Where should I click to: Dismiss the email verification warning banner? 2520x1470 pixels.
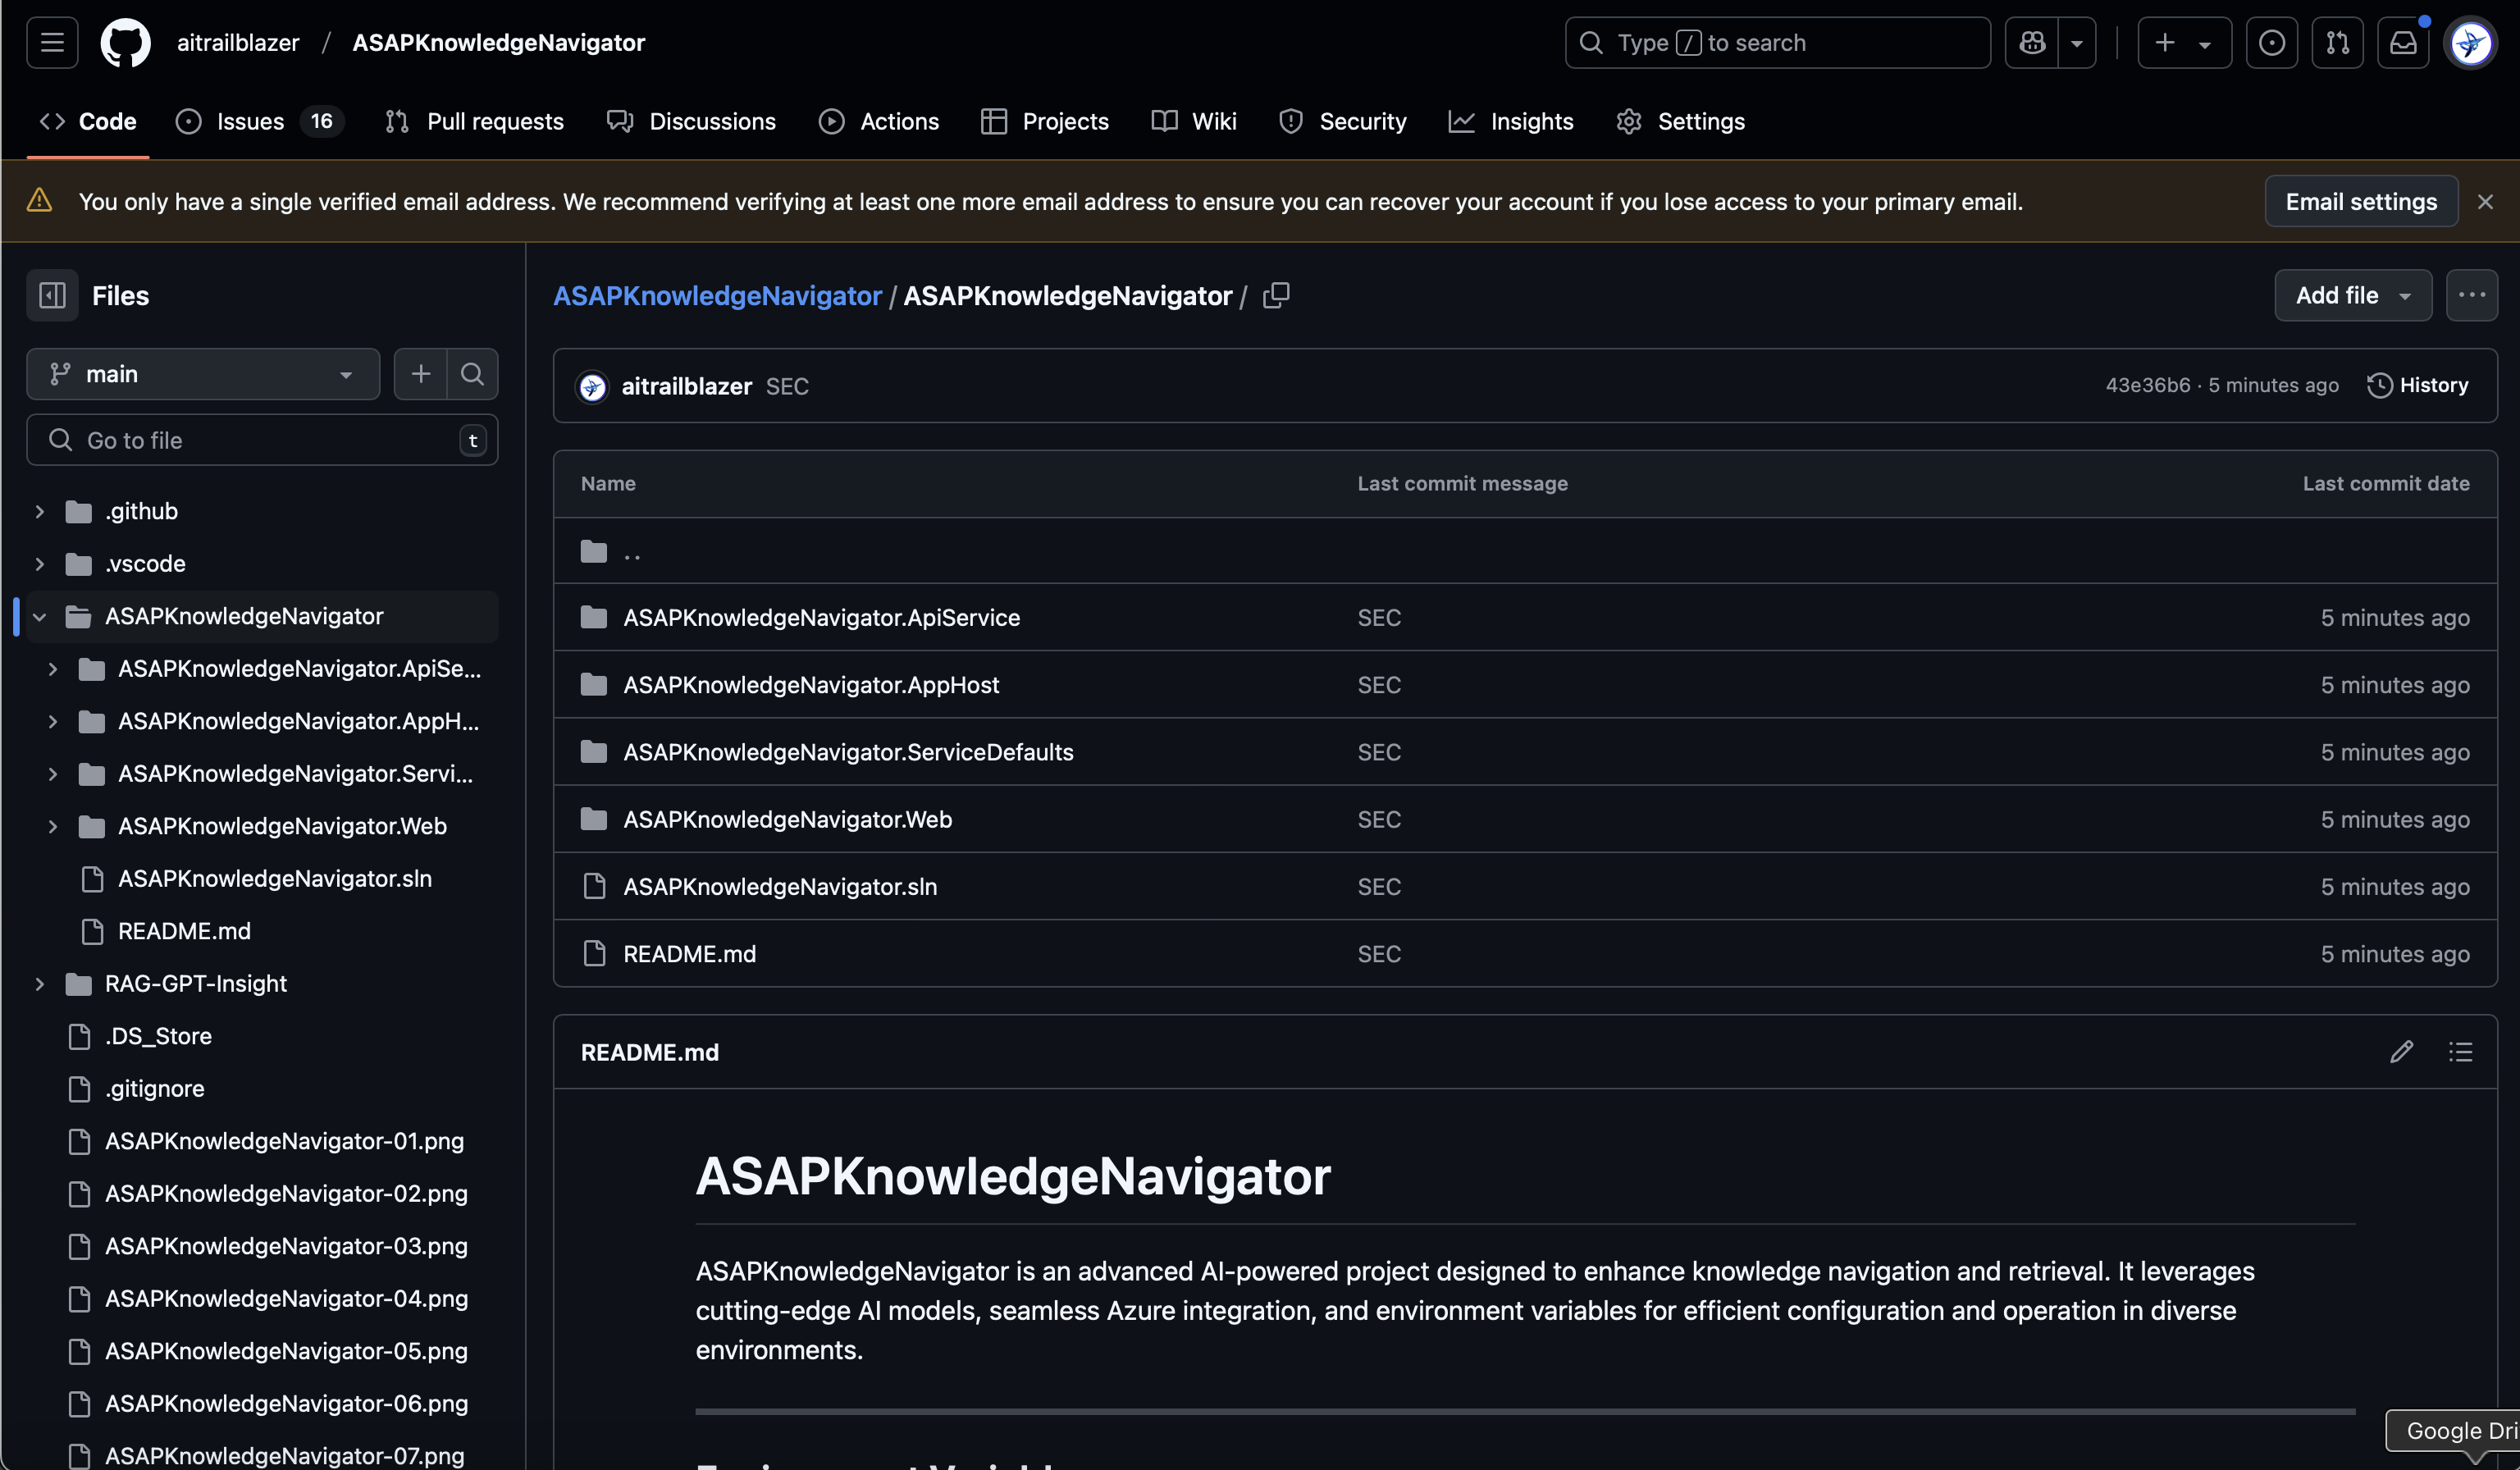pyautogui.click(x=2485, y=202)
